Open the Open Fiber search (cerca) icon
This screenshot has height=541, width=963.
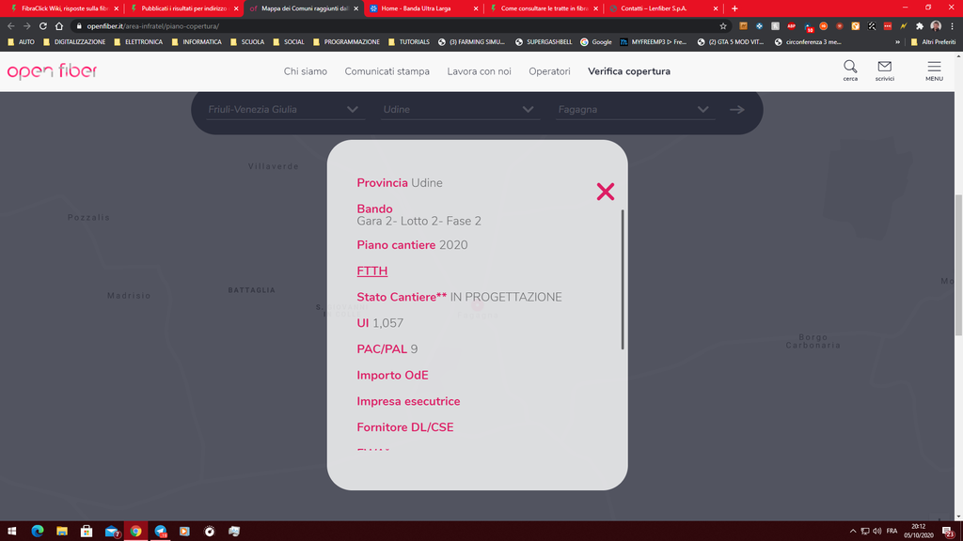(850, 70)
